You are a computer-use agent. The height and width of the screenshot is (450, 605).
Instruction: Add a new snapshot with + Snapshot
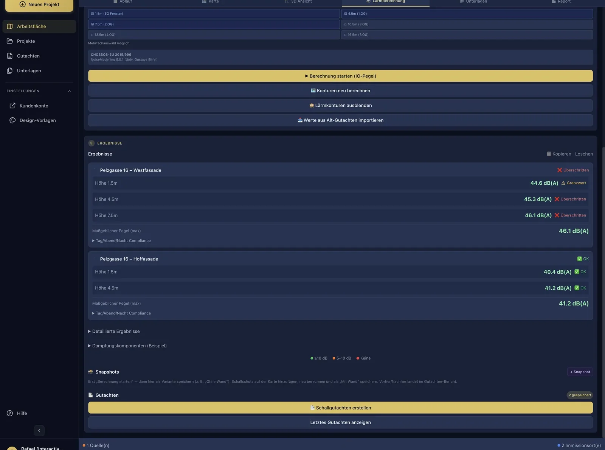(580, 372)
